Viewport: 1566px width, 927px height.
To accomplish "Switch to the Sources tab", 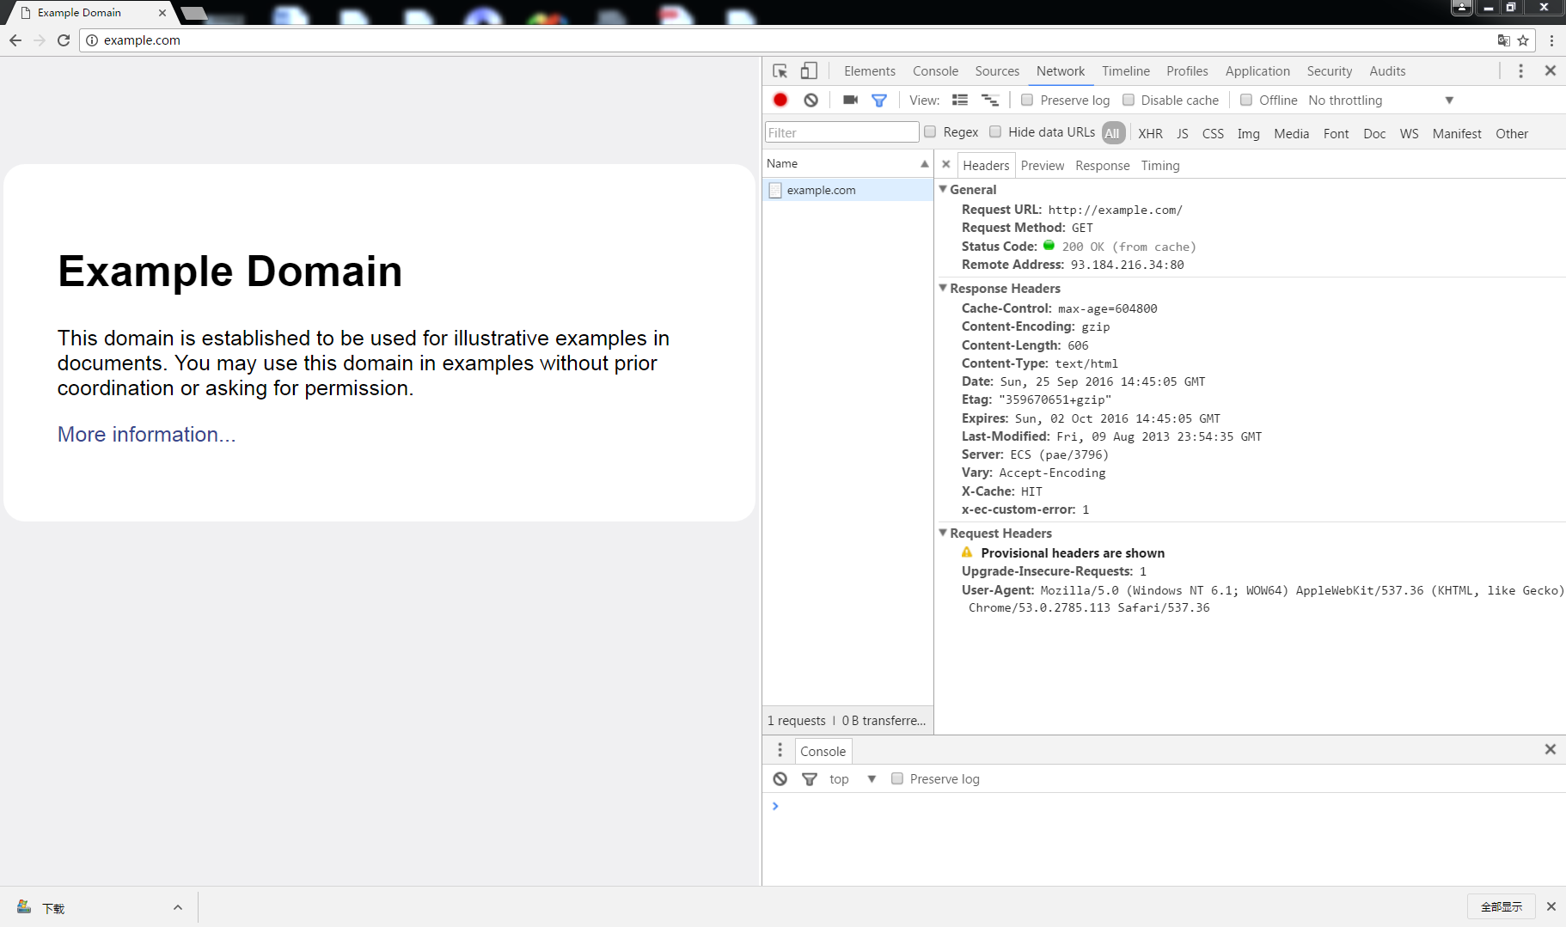I will (x=997, y=71).
